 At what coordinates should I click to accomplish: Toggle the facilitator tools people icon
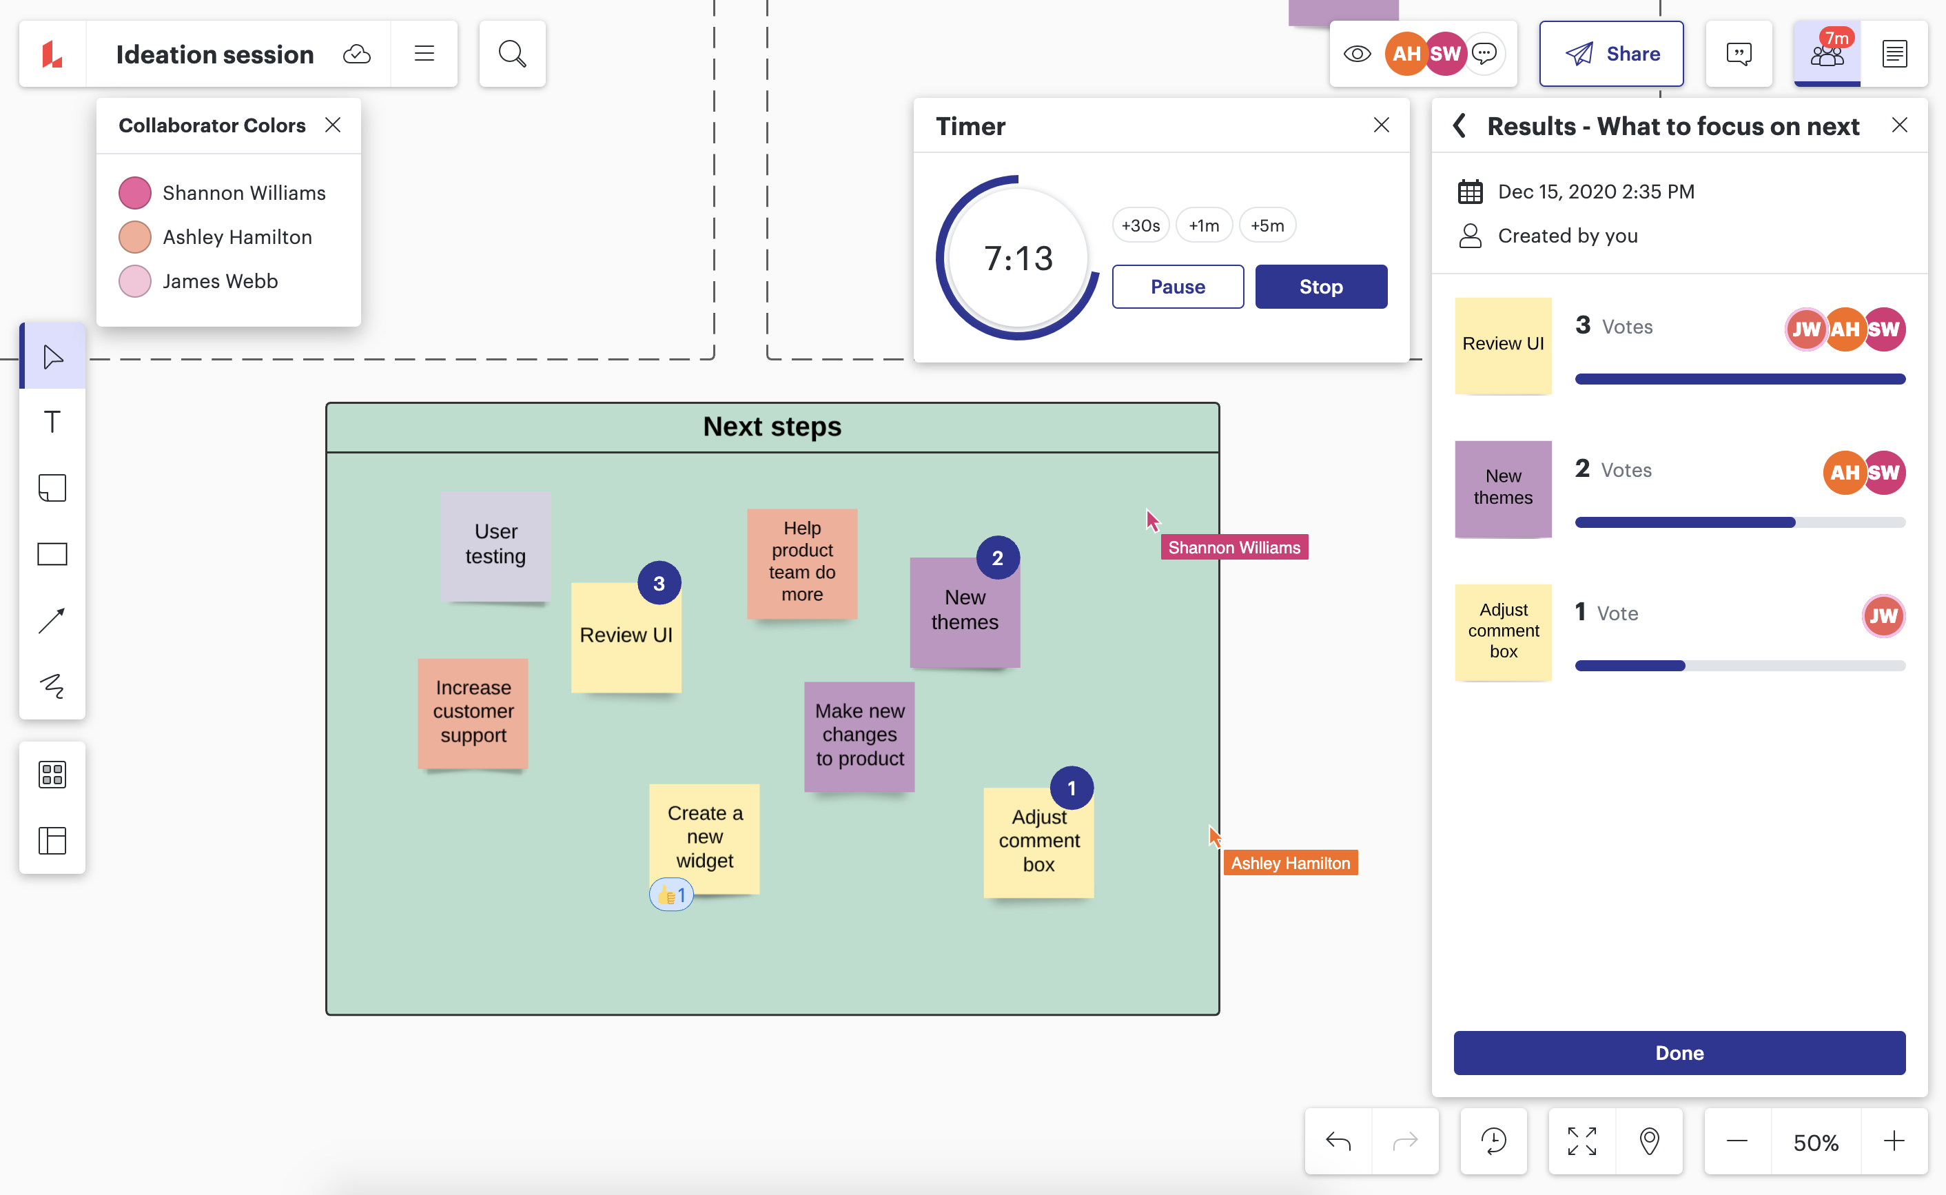pos(1826,54)
